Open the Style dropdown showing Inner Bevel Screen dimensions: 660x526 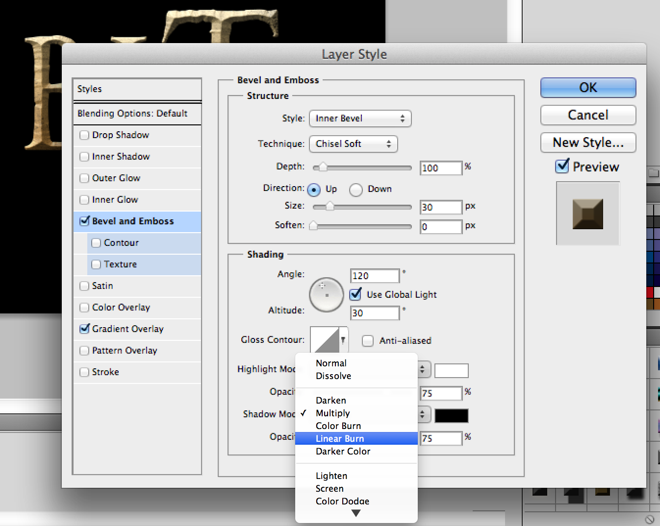(360, 119)
